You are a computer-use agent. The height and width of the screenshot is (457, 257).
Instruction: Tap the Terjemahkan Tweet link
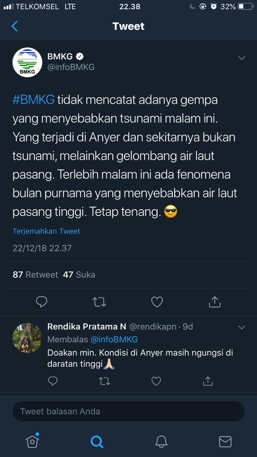tap(46, 231)
